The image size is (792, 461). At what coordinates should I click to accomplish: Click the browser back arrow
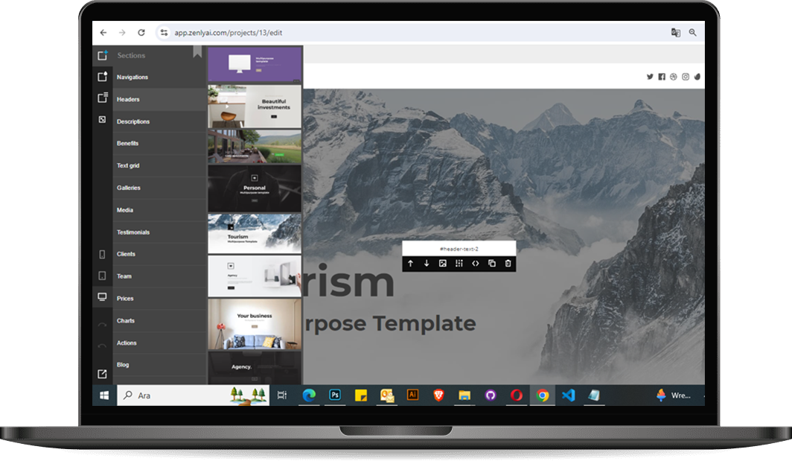103,32
